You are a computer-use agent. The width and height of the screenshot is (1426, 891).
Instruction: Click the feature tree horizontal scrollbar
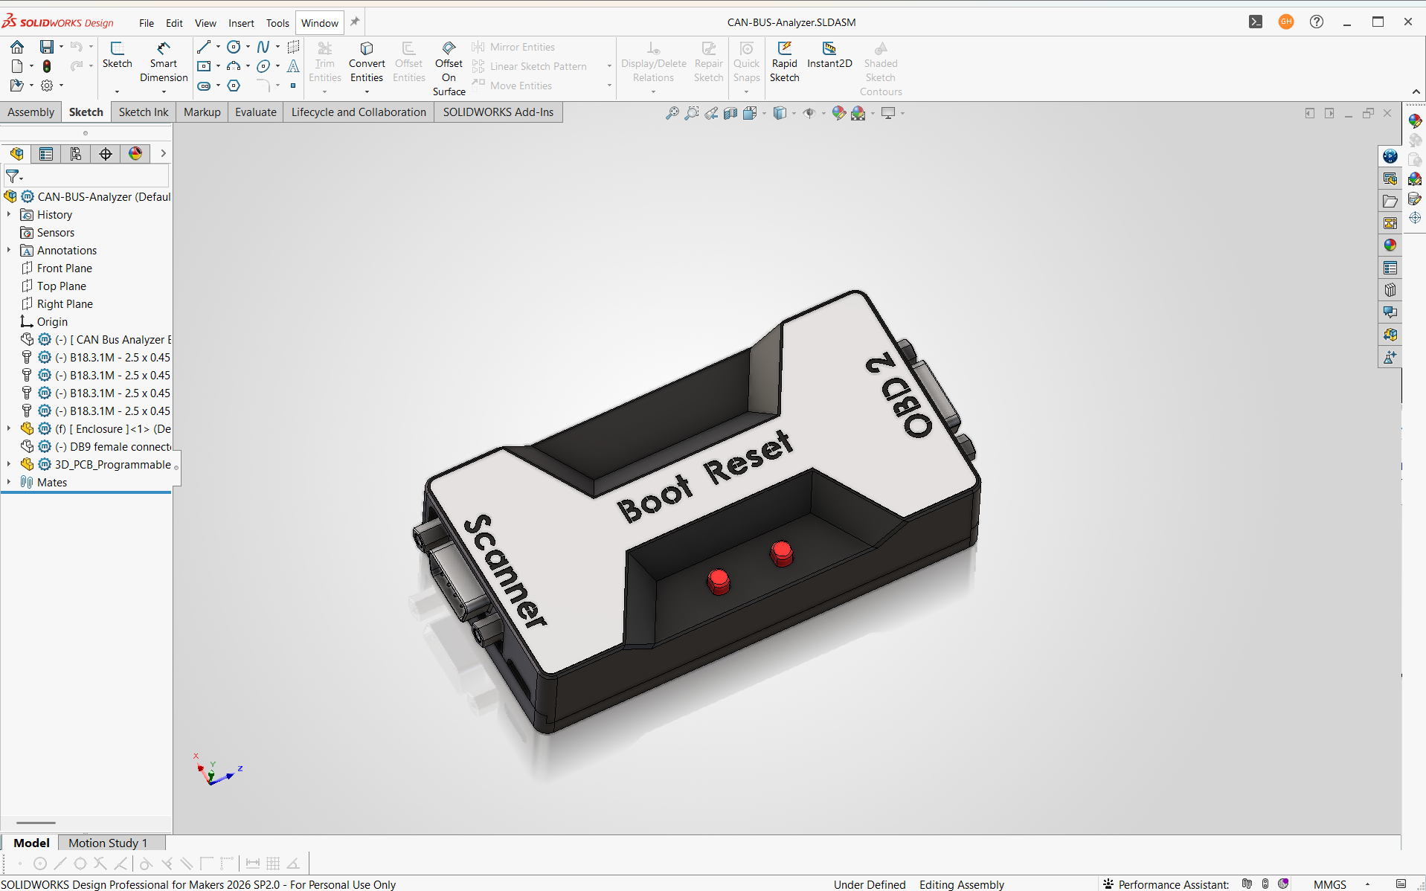point(36,823)
